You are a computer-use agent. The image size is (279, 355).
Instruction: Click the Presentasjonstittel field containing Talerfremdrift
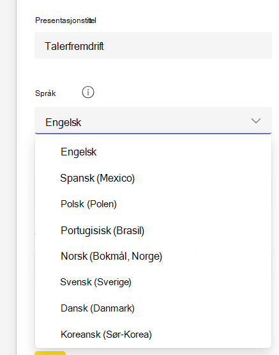pyautogui.click(x=153, y=45)
